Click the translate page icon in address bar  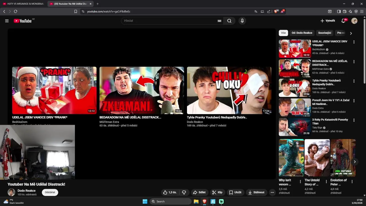(256, 11)
